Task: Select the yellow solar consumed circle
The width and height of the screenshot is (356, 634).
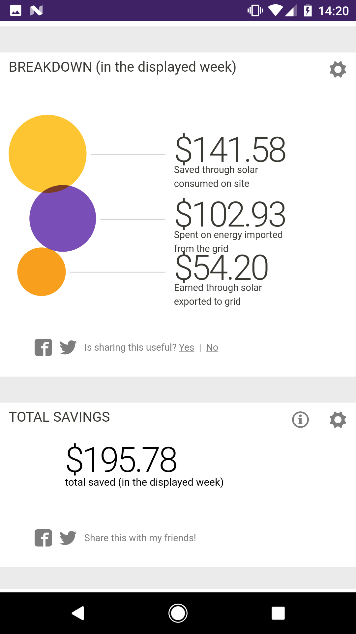Action: pos(47,154)
